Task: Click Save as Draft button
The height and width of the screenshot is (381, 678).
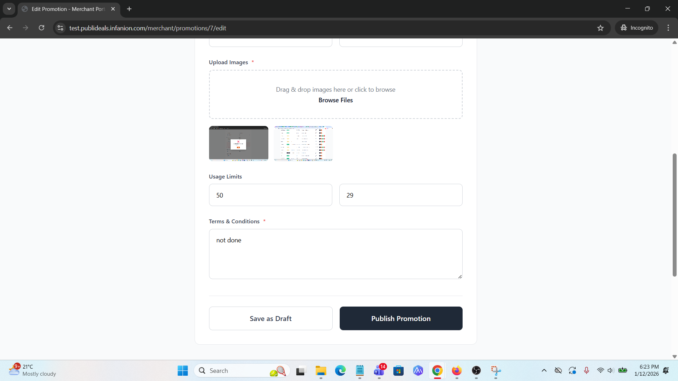Action: (270, 318)
